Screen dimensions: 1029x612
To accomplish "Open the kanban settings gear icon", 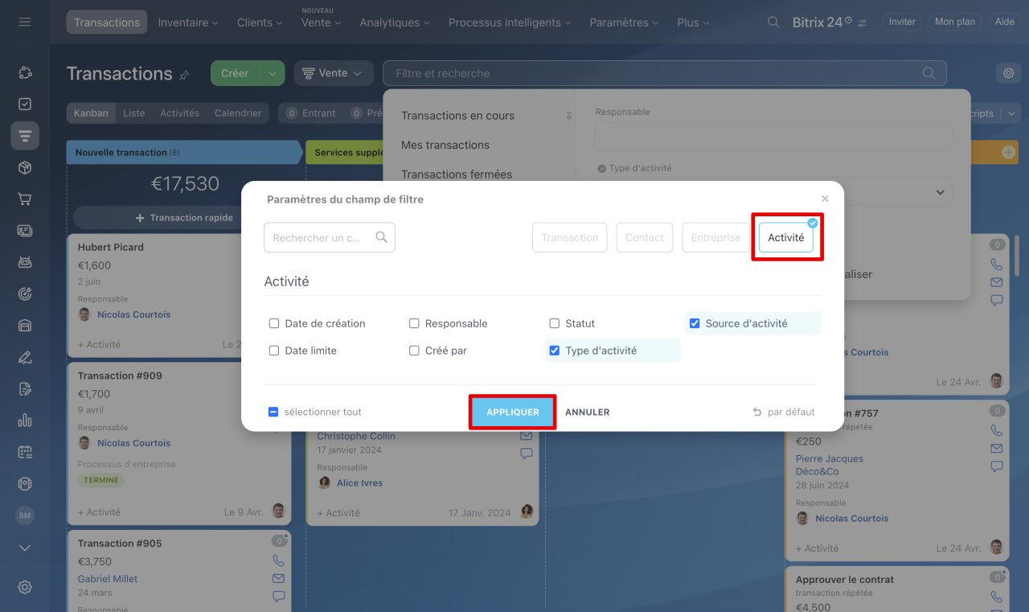I will [x=1008, y=73].
